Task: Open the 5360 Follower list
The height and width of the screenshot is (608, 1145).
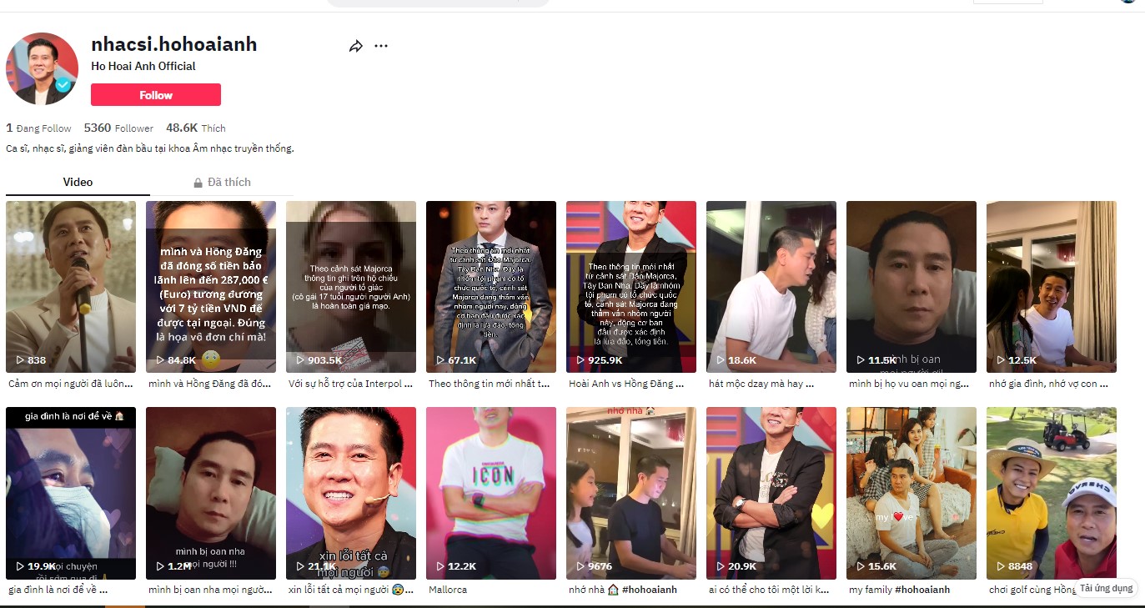Action: pos(118,128)
